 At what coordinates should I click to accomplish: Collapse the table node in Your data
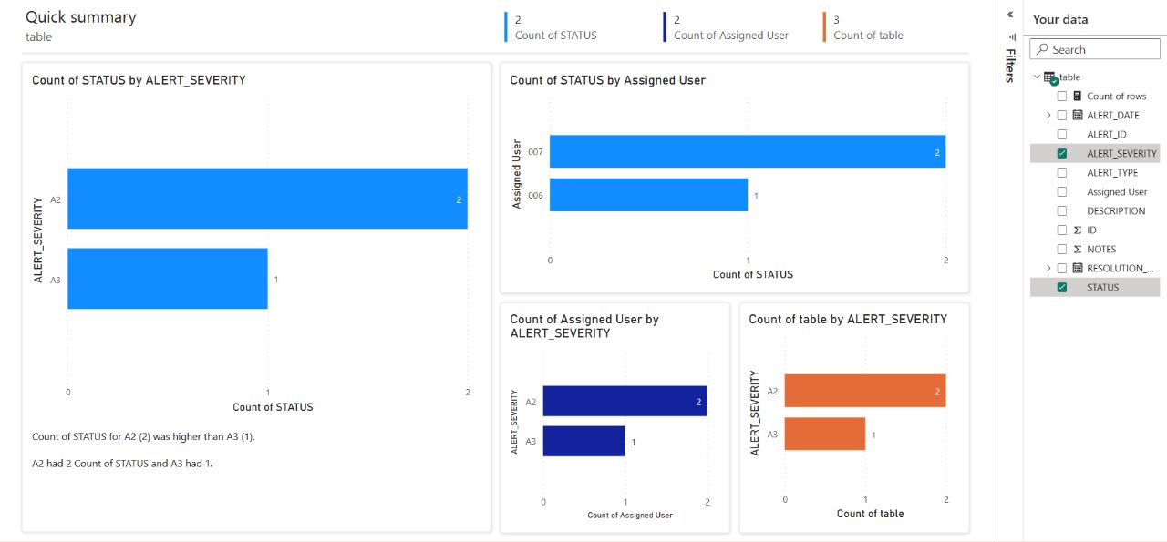(x=1038, y=76)
